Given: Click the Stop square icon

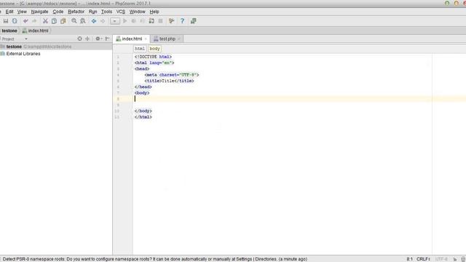Looking at the screenshot, I should 160,21.
